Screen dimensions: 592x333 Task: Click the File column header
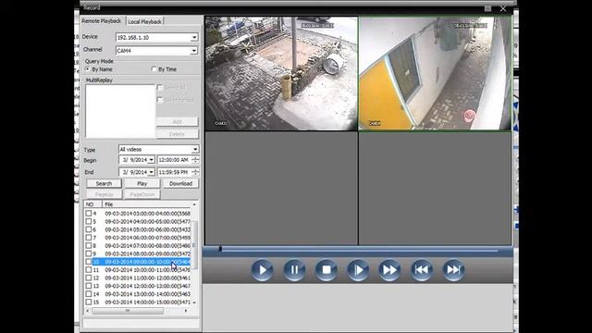coord(146,204)
